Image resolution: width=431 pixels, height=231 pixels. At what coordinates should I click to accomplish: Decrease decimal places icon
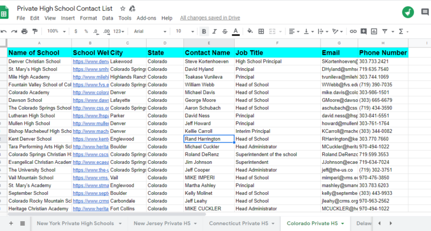point(96,32)
